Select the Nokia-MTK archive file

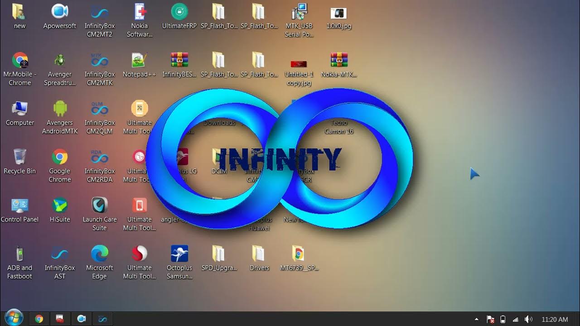(x=339, y=65)
